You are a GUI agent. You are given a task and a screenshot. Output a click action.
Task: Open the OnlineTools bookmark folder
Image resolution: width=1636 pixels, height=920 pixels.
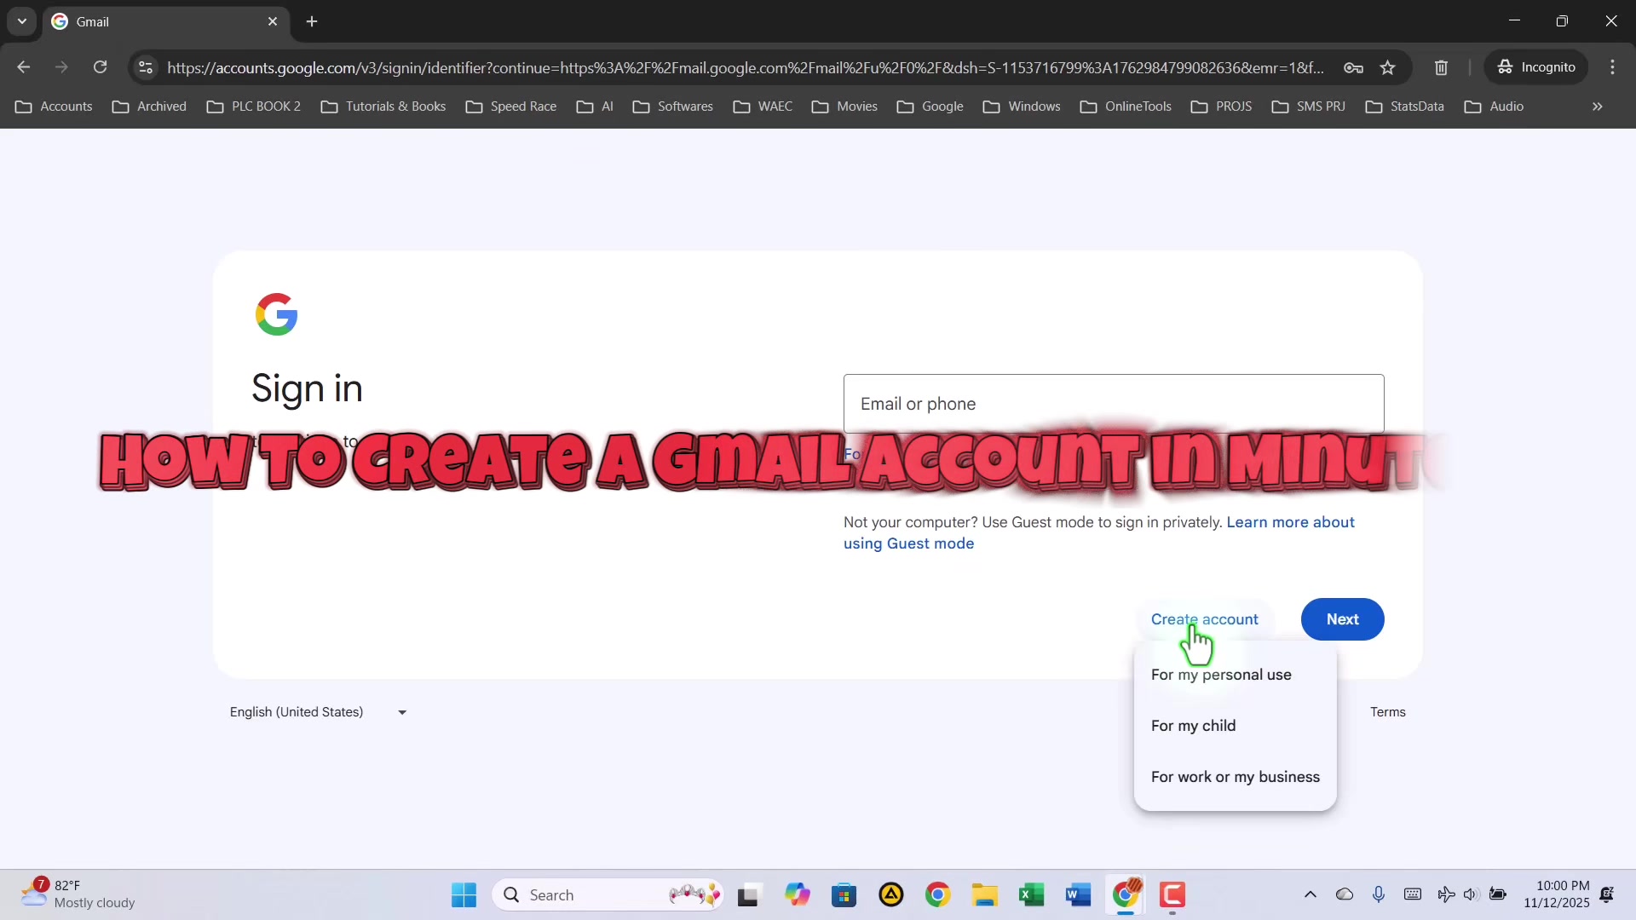[x=1126, y=106]
